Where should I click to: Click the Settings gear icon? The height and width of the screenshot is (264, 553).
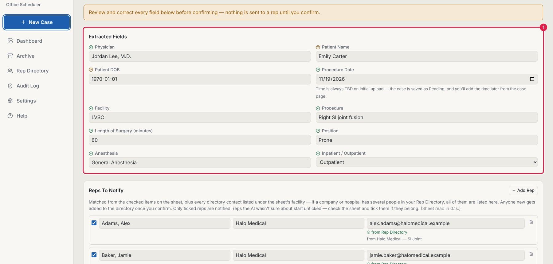pos(10,101)
